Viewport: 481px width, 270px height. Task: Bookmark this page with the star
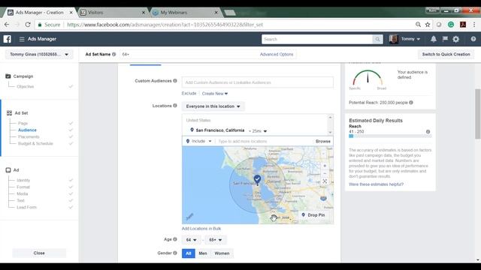(428, 25)
